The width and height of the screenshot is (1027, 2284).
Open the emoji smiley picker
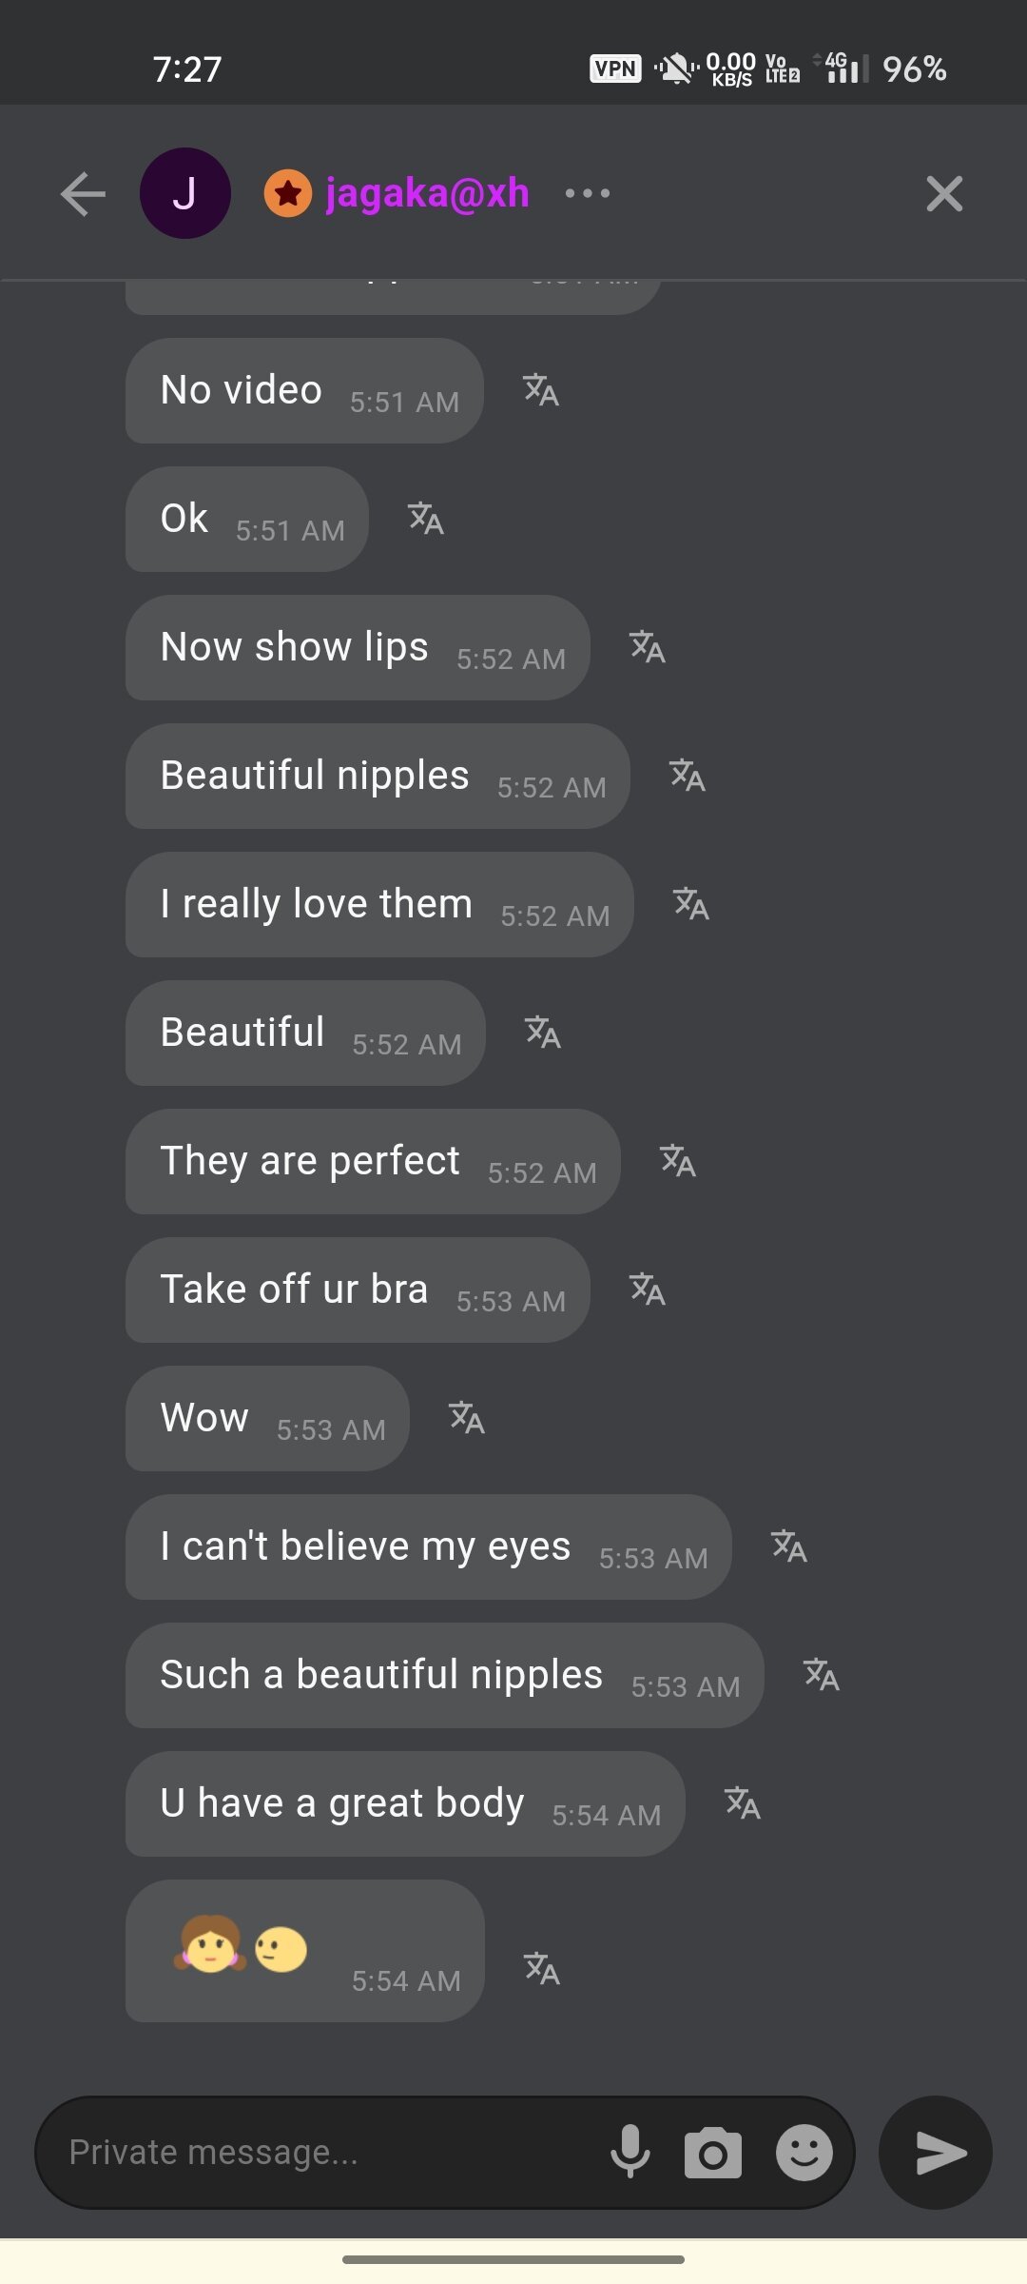[804, 2153]
